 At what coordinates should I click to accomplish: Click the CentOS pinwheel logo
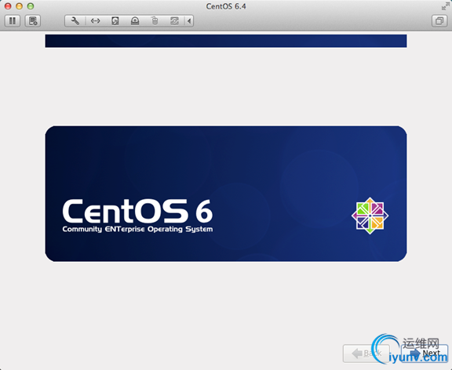coord(370,216)
